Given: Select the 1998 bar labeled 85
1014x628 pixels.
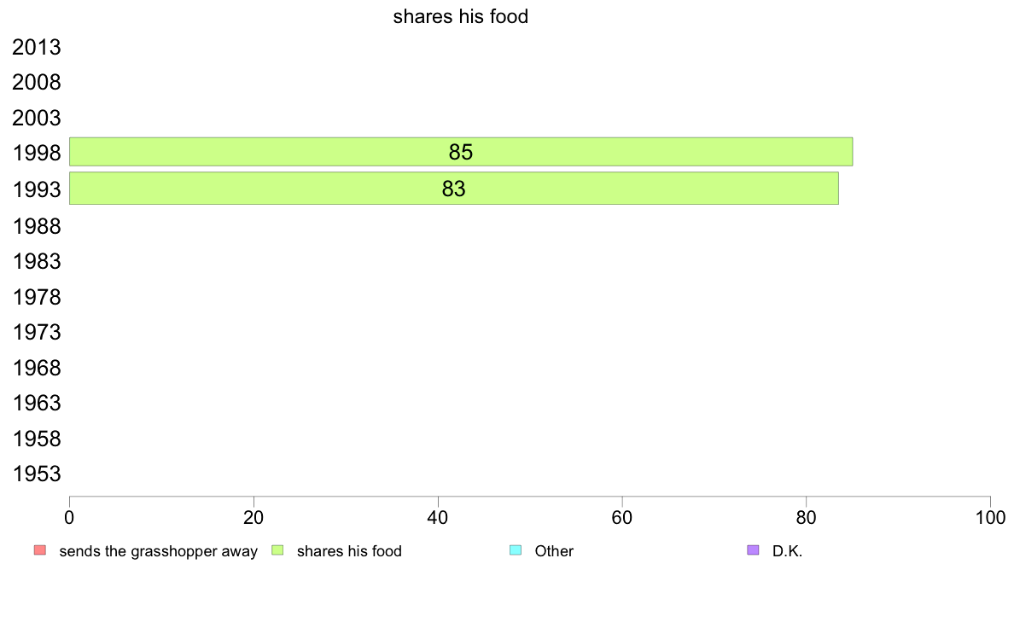Looking at the screenshot, I should 461,152.
